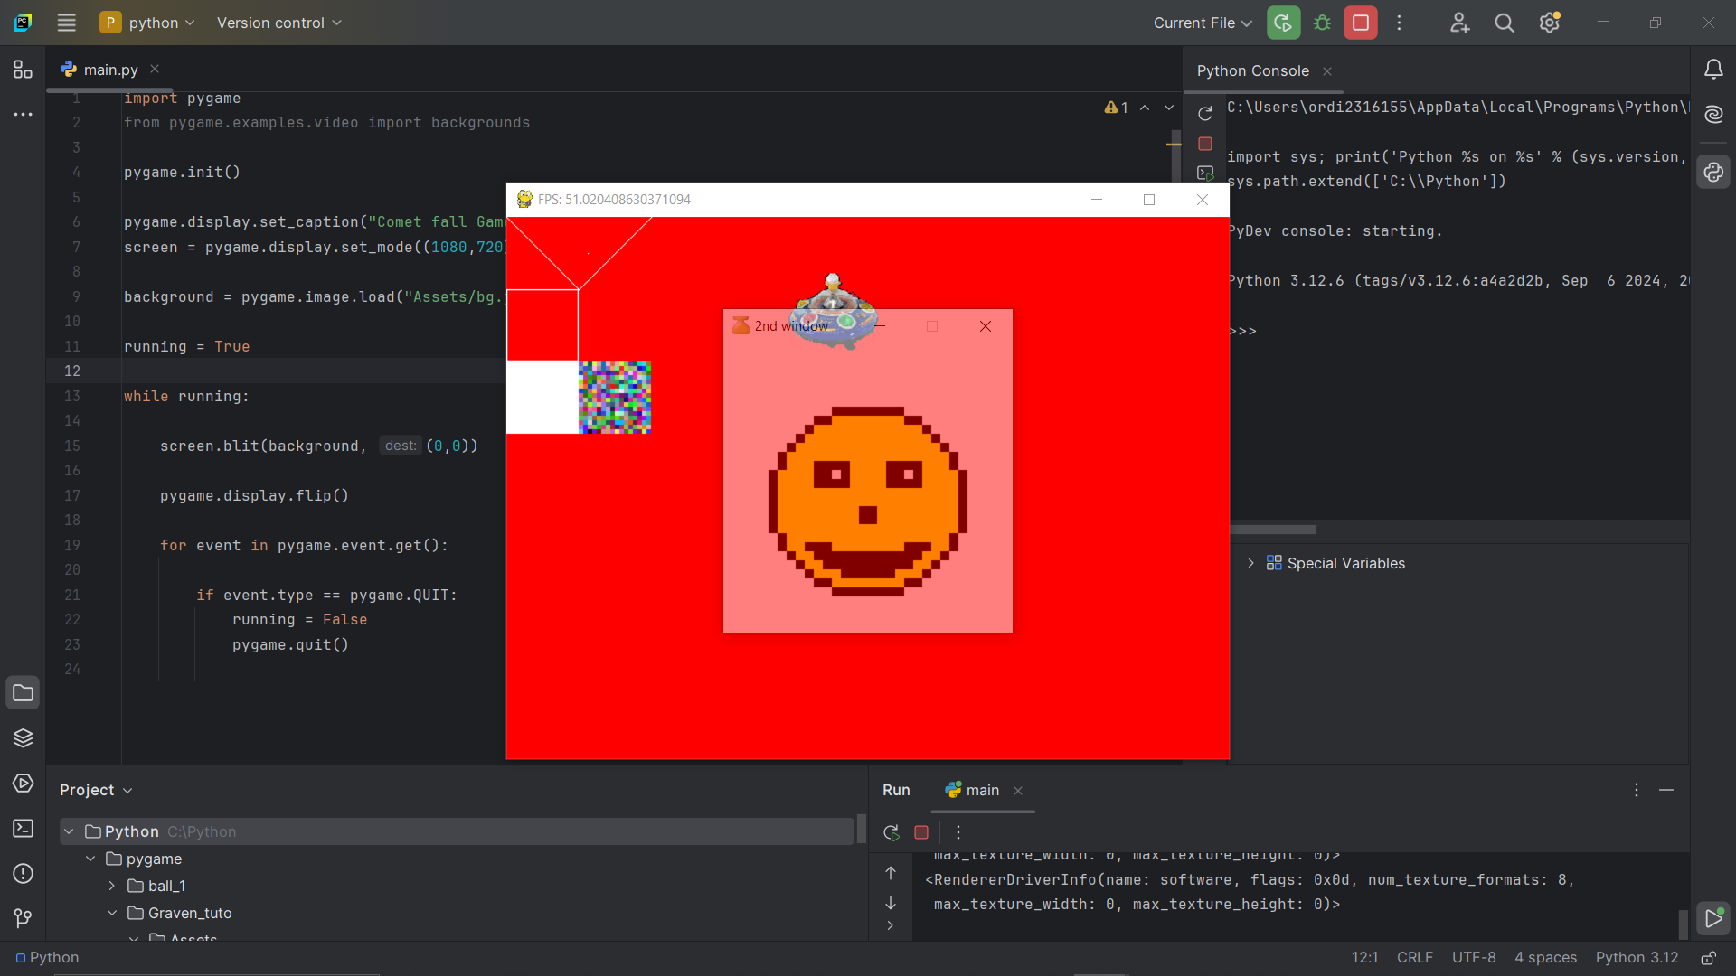Open Current File run configuration dropdown

coord(1203,23)
